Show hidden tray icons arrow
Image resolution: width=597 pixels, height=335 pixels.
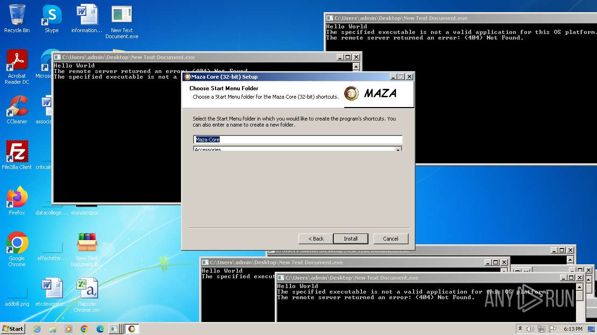(520, 328)
